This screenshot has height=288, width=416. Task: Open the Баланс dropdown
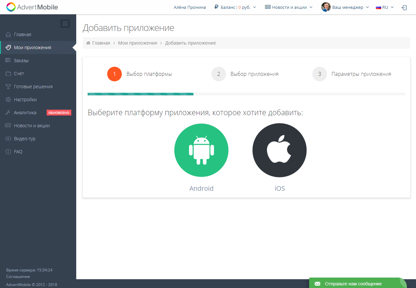click(235, 7)
